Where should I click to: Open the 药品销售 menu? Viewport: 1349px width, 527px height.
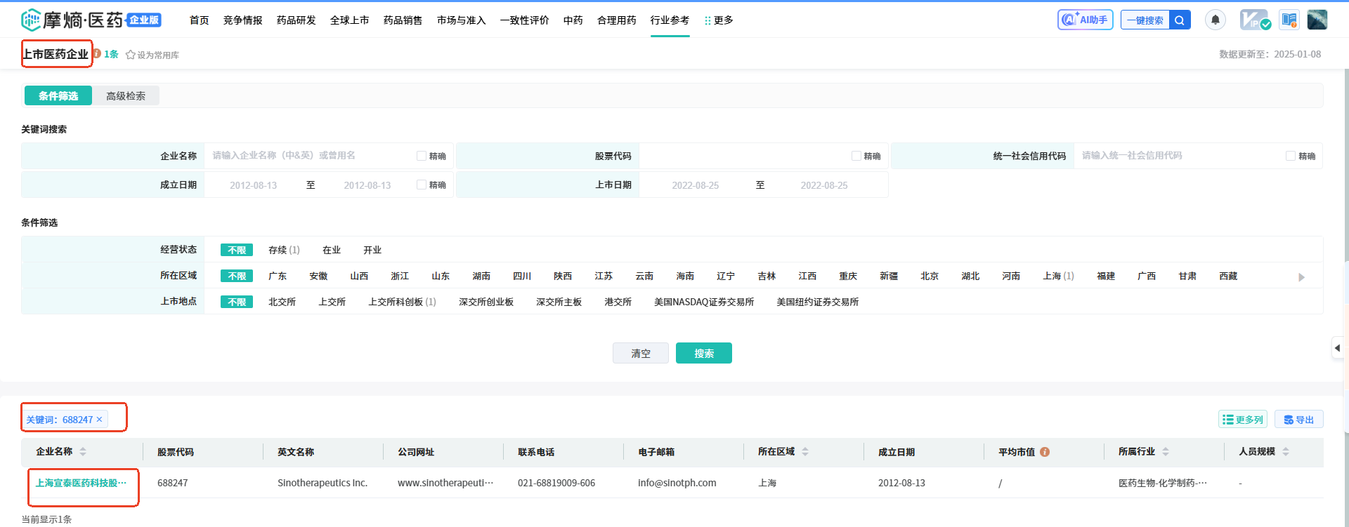403,20
